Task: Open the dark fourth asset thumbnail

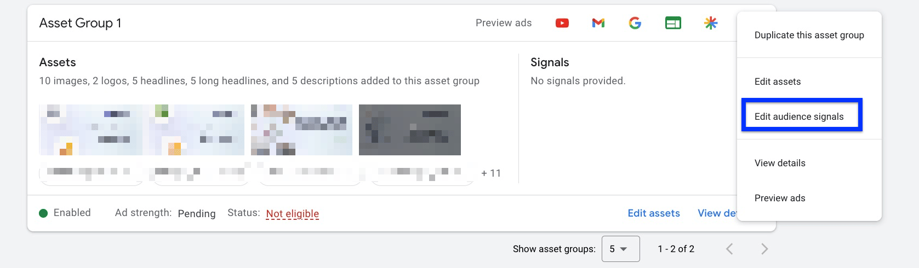Action: (x=410, y=130)
